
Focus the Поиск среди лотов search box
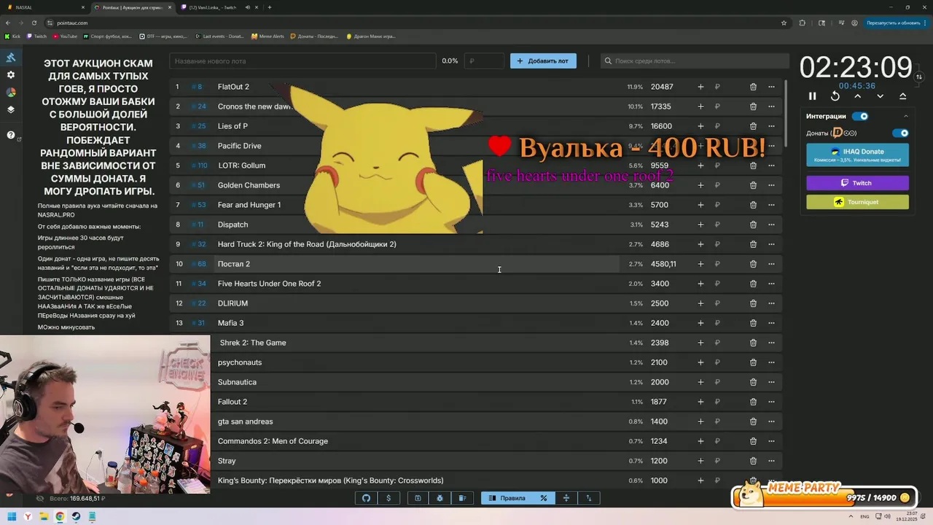click(695, 61)
